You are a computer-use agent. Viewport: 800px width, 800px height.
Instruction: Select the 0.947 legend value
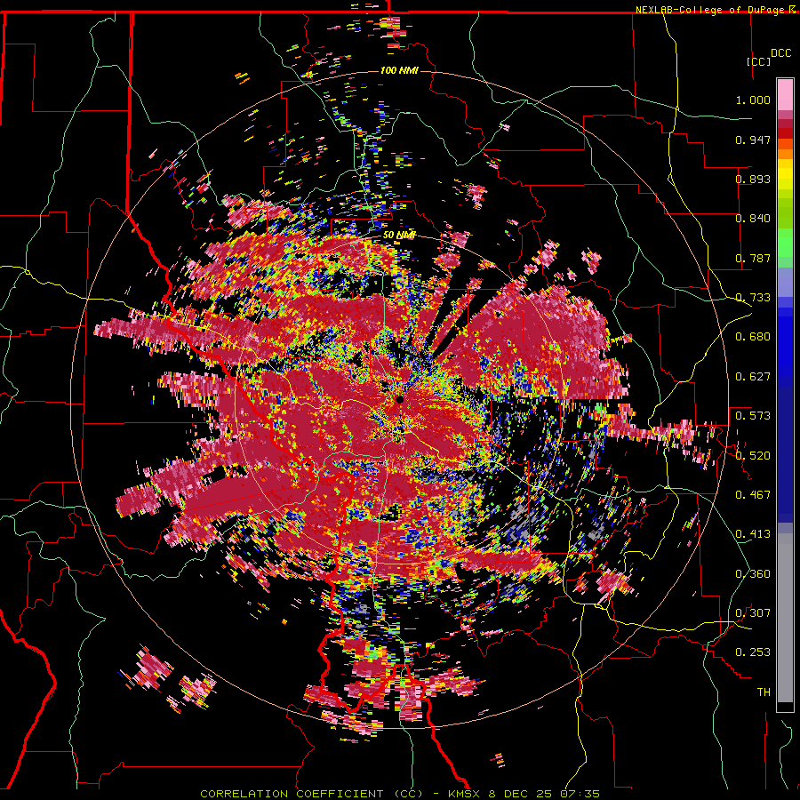(x=753, y=140)
